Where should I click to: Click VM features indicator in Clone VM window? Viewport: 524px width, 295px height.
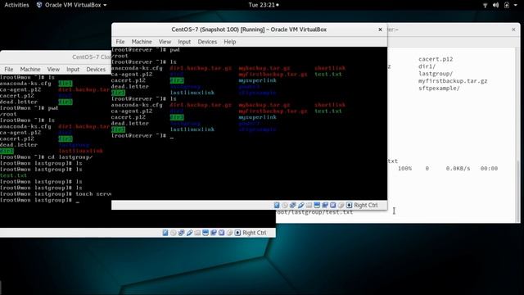221,233
